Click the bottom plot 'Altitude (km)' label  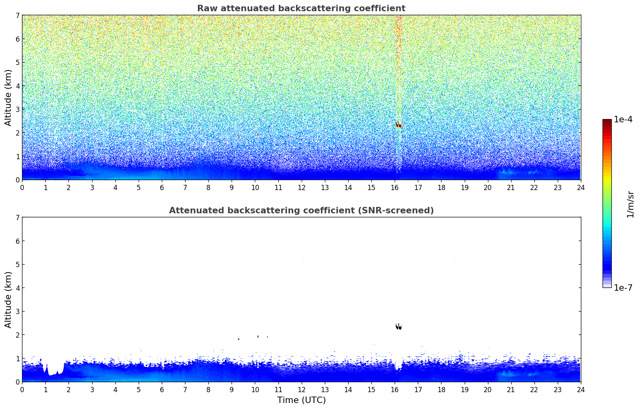pos(8,300)
